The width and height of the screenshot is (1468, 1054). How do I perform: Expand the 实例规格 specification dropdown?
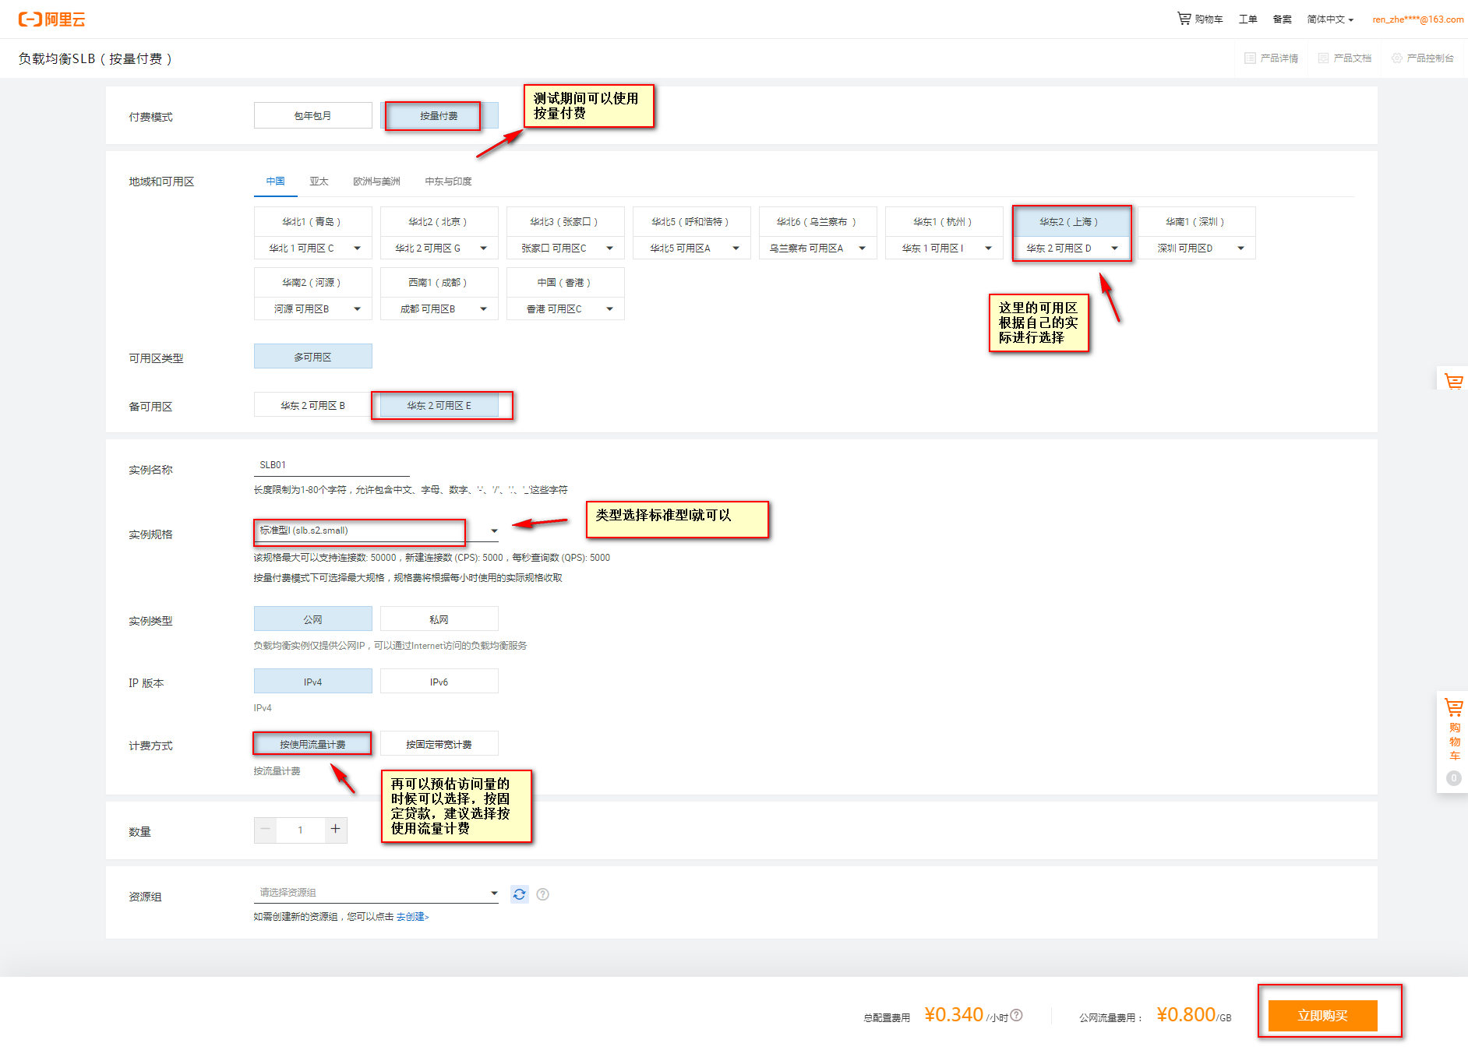click(493, 531)
